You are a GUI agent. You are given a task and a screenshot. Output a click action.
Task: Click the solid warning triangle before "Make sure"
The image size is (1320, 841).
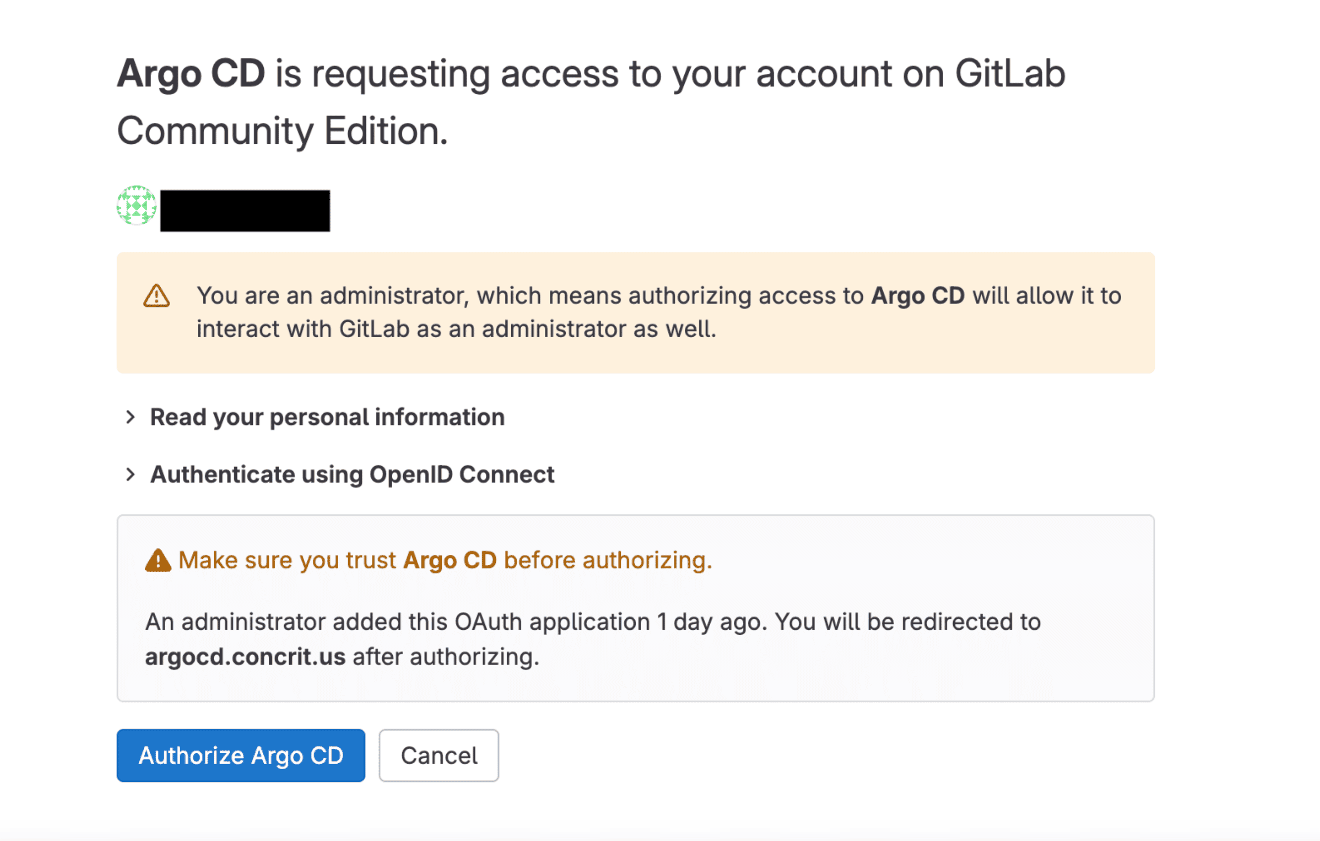click(x=158, y=560)
